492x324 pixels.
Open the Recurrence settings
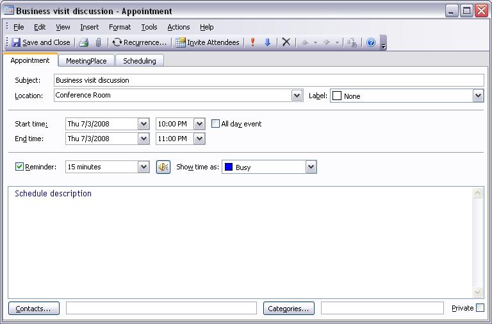pos(139,42)
